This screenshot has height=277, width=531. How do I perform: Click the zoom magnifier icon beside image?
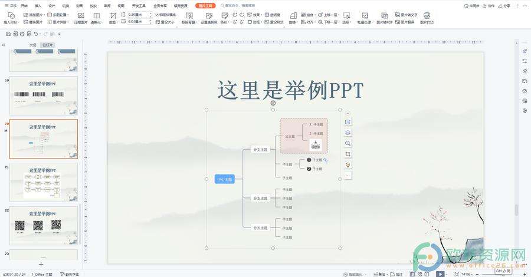[x=348, y=143]
